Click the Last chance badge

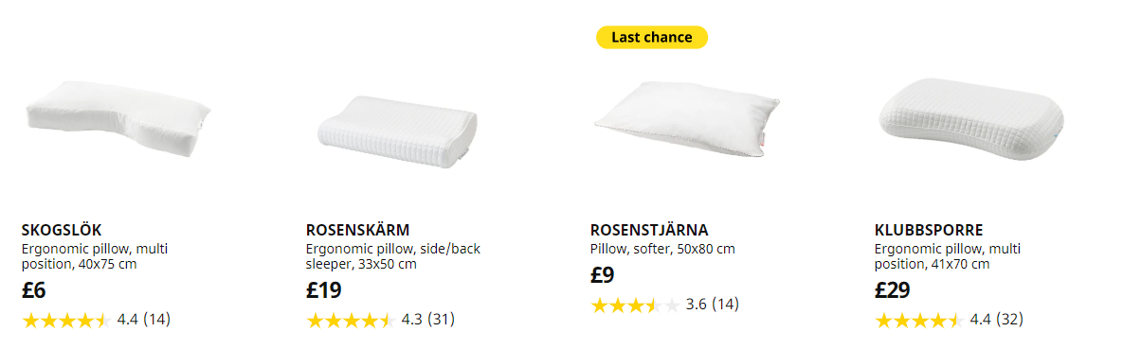[x=652, y=37]
